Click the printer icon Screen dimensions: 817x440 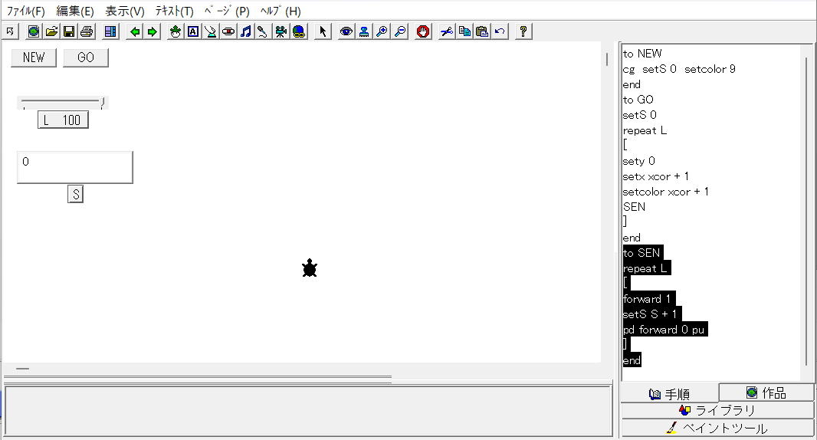pos(87,31)
